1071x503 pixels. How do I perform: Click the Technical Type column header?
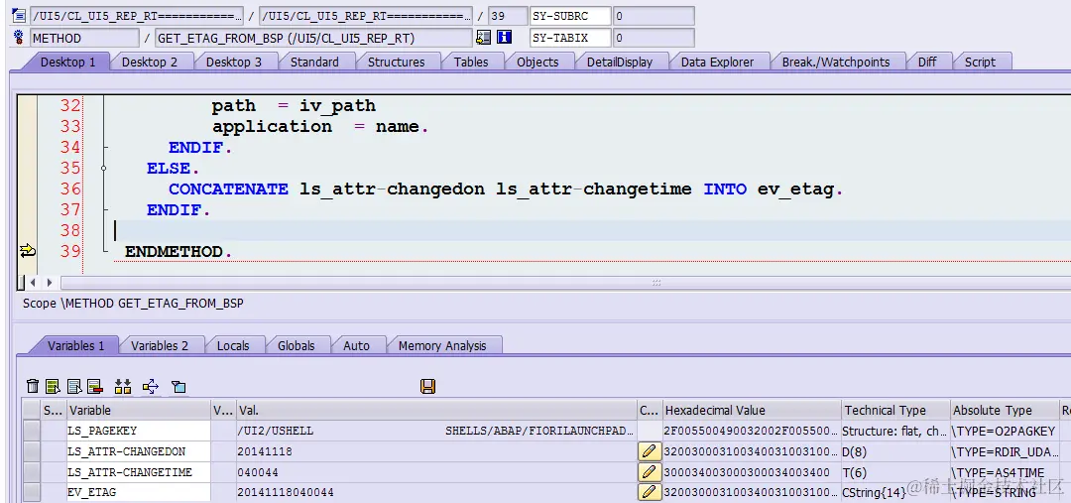coord(895,410)
